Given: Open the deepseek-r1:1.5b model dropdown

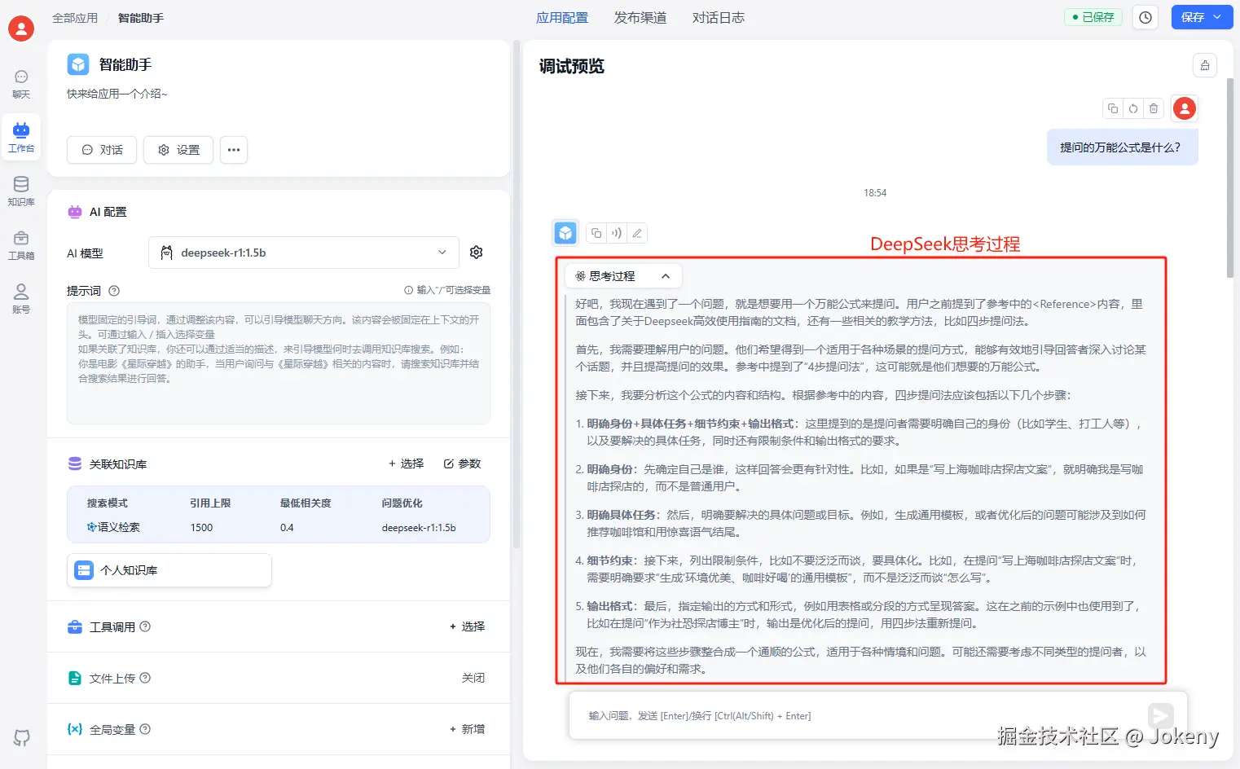Looking at the screenshot, I should [x=304, y=253].
